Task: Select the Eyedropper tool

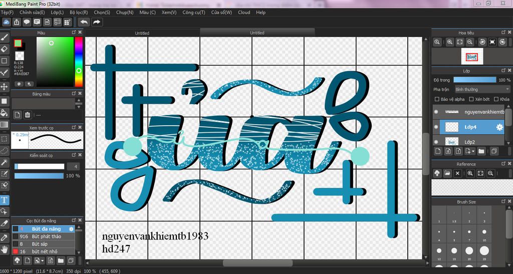Action: coord(4,237)
